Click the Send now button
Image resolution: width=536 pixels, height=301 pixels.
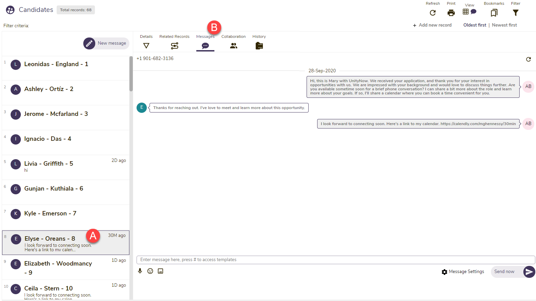point(513,272)
